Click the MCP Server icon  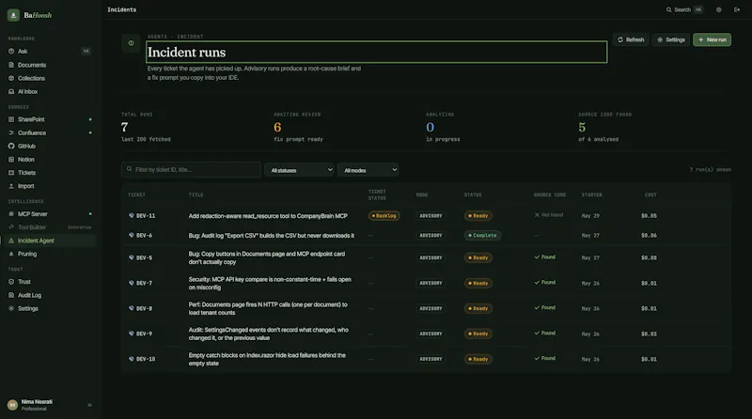[x=11, y=214]
